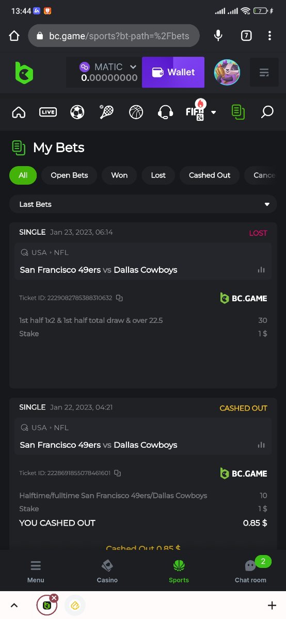Open the soccer sports icon
The width and height of the screenshot is (286, 619).
77,112
